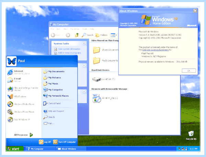The width and height of the screenshot is (206, 157).
Task: Open End-User License Agreement link
Action: click(x=156, y=50)
